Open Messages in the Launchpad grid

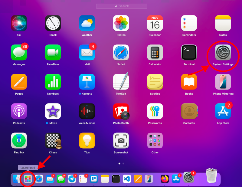(19, 52)
